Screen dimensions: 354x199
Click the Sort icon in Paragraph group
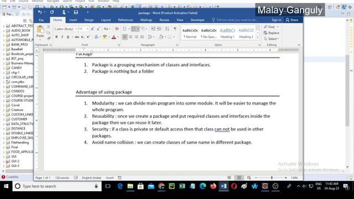[x=167, y=29]
